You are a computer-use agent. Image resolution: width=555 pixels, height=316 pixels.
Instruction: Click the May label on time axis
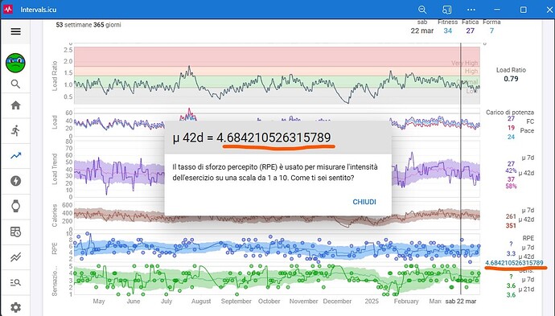pos(99,302)
